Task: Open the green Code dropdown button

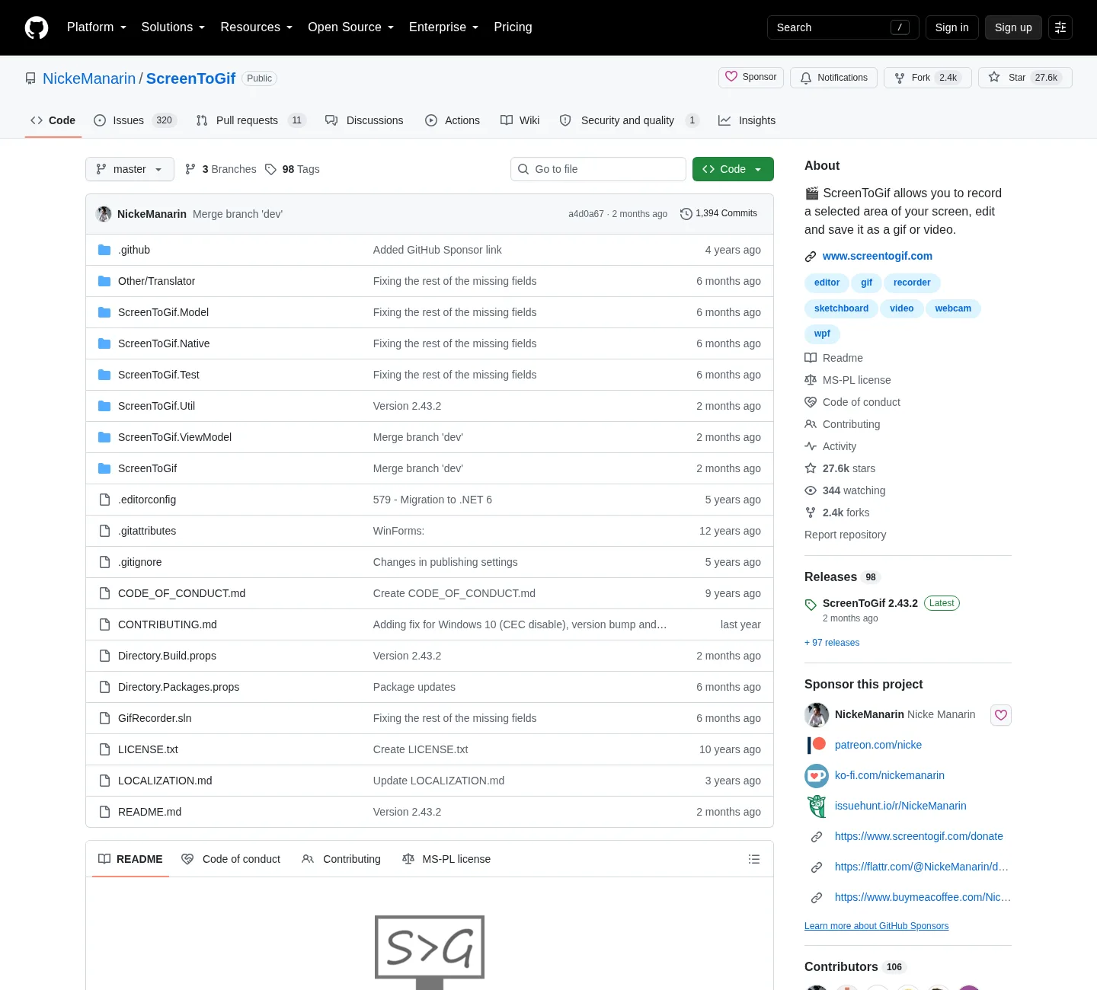Action: pyautogui.click(x=733, y=169)
